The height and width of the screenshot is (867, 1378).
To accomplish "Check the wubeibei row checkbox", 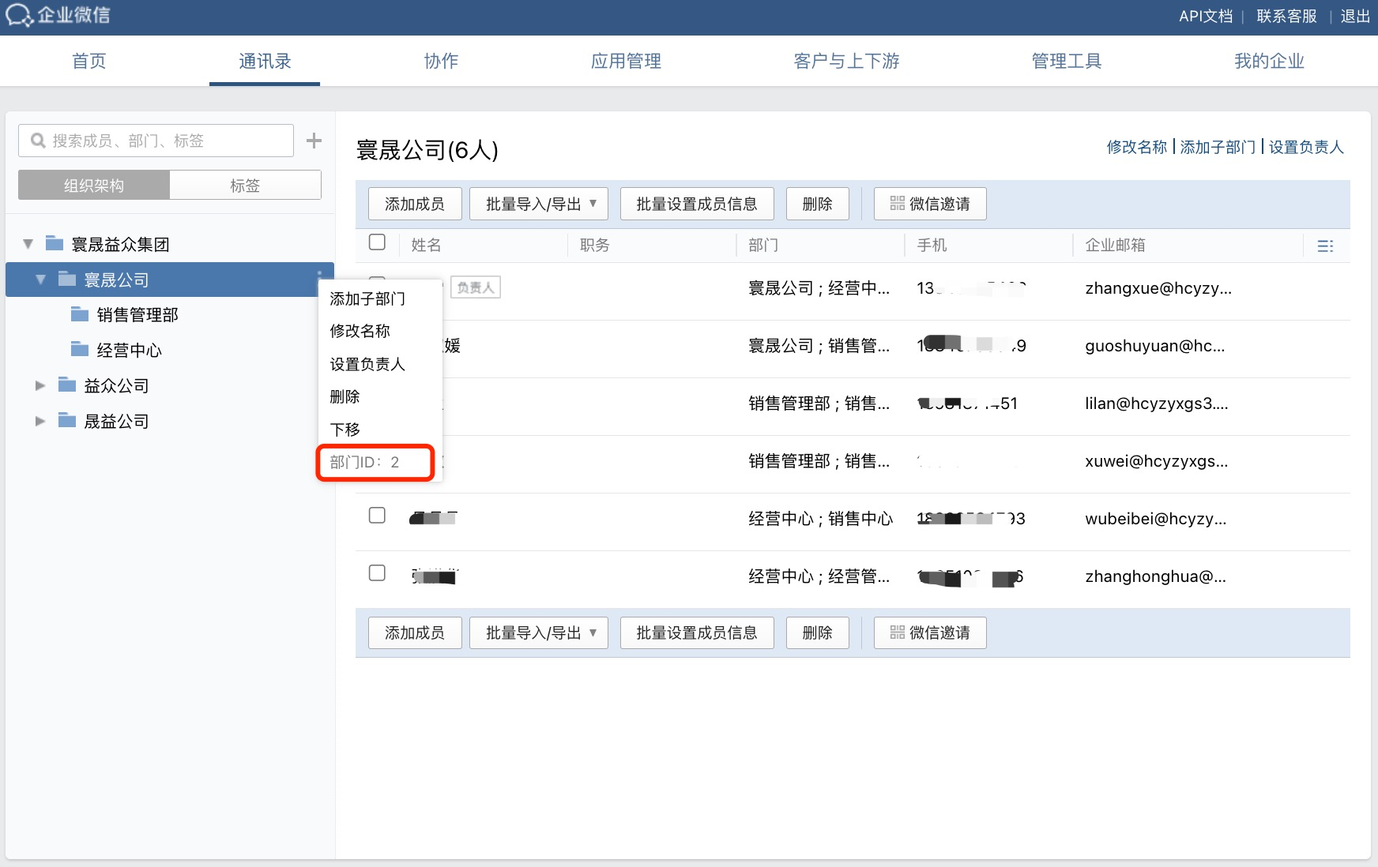I will click(x=377, y=516).
